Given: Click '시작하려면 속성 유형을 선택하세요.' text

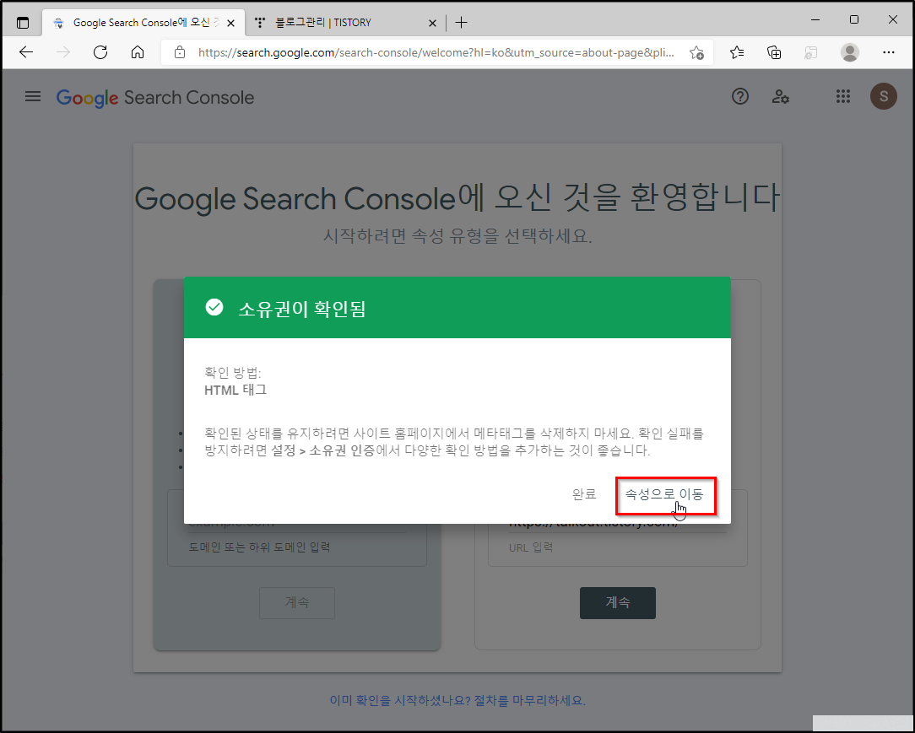Looking at the screenshot, I should (x=457, y=236).
